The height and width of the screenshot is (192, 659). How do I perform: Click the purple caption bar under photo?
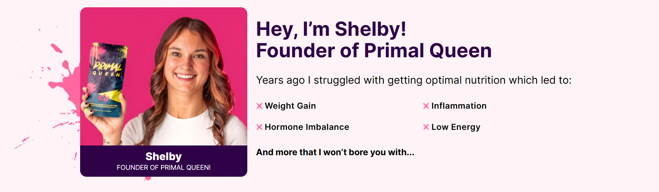(164, 161)
